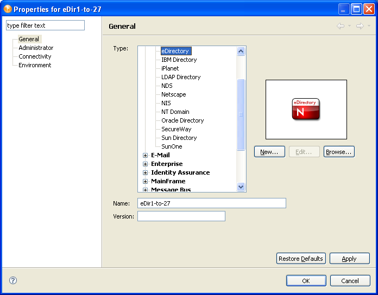Click the back navigation arrow

coord(341,25)
